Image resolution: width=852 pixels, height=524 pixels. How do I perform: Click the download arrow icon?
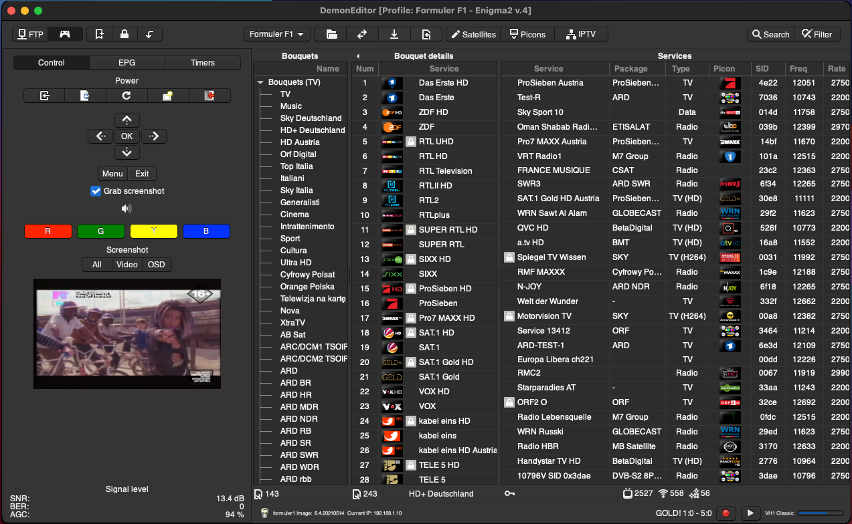[x=394, y=34]
